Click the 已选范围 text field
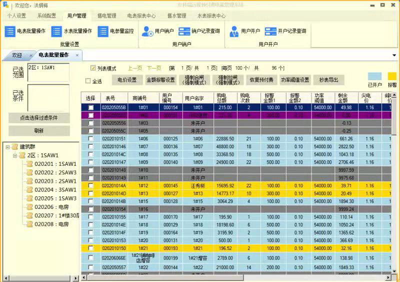Image resolution: width=400 pixels, height=282 pixels. (x=48, y=72)
